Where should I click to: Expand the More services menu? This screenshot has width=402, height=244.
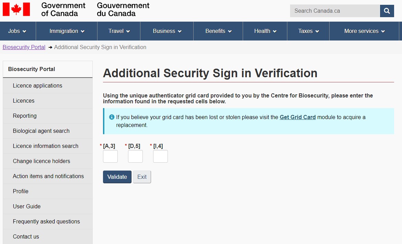coord(364,31)
